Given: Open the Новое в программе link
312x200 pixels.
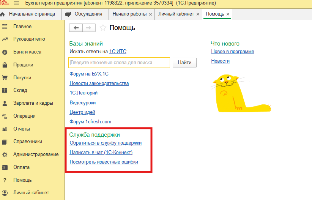Looking at the screenshot, I should [232, 52].
